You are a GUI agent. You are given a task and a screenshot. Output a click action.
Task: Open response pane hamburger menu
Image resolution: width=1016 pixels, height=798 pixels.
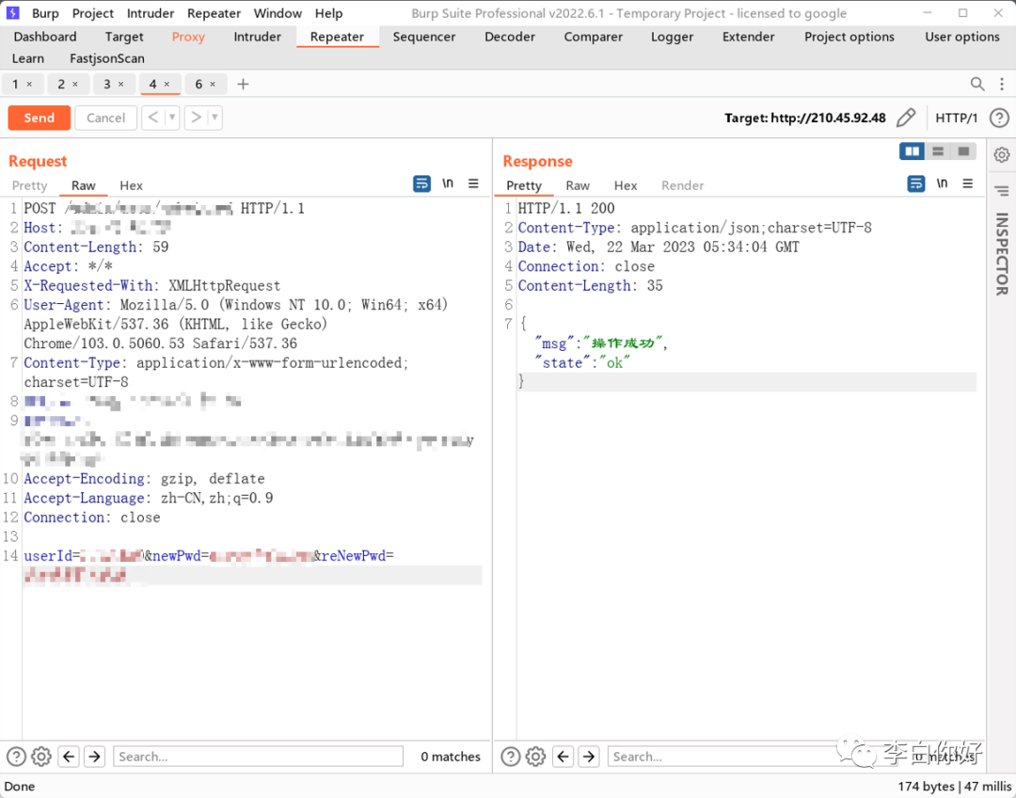tap(968, 184)
